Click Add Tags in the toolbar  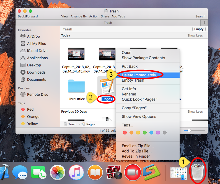click(118, 16)
